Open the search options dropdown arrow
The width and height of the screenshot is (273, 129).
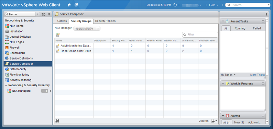click(269, 5)
